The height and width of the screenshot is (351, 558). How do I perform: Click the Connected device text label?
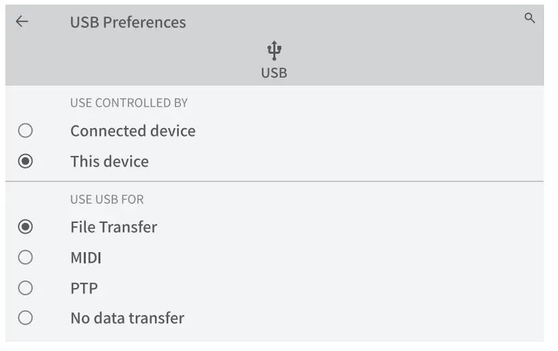[x=132, y=131]
